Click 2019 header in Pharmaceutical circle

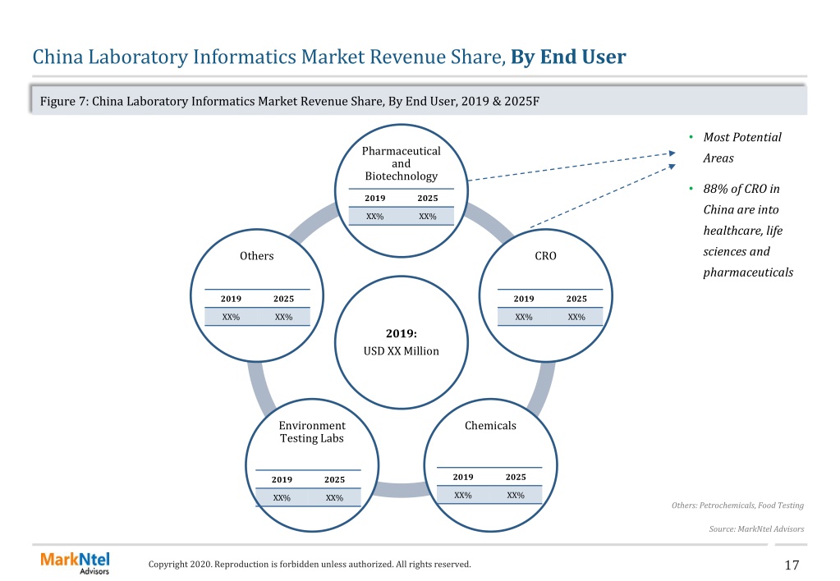click(375, 198)
